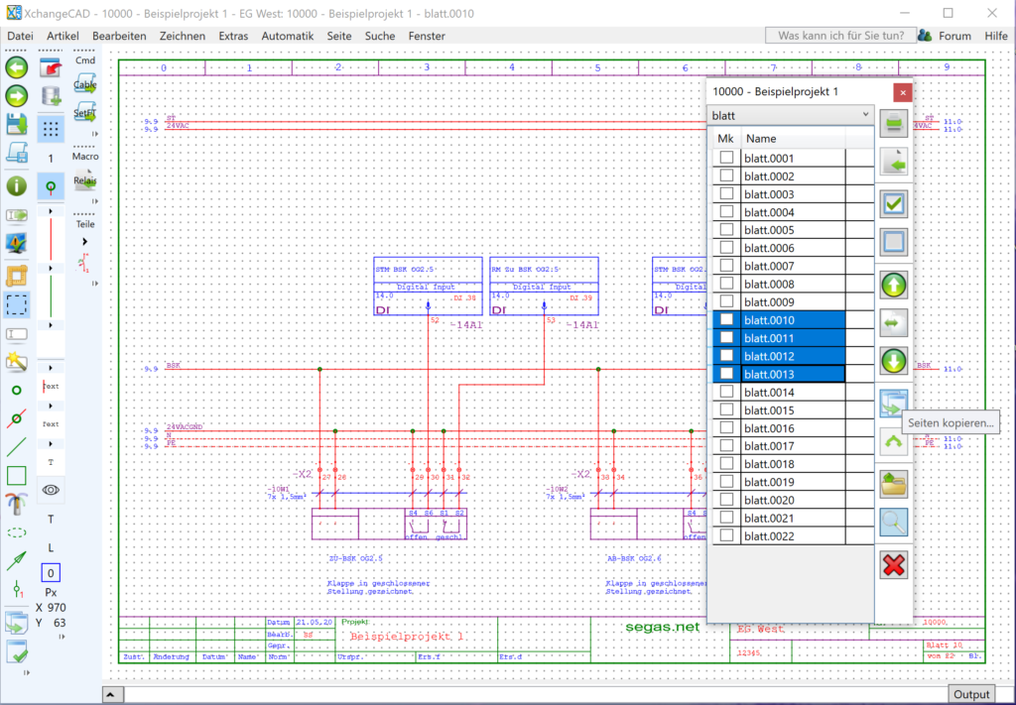The width and height of the screenshot is (1016, 705).
Task: Open the Zeichnen menu
Action: (x=182, y=36)
